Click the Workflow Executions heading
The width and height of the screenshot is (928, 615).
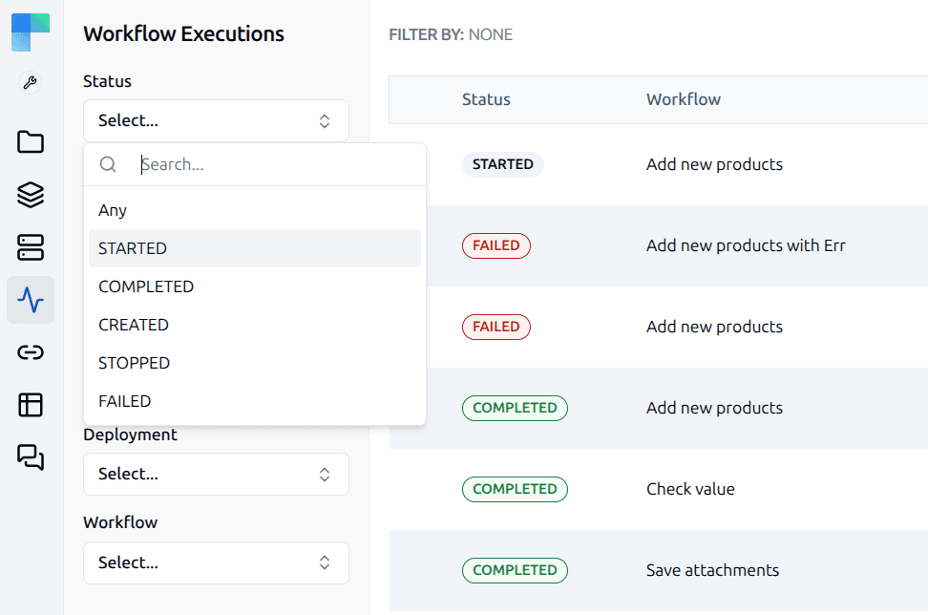point(183,33)
